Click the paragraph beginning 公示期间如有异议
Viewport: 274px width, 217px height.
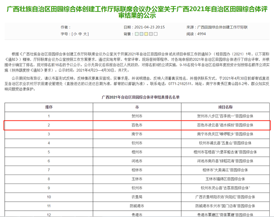point(137,84)
